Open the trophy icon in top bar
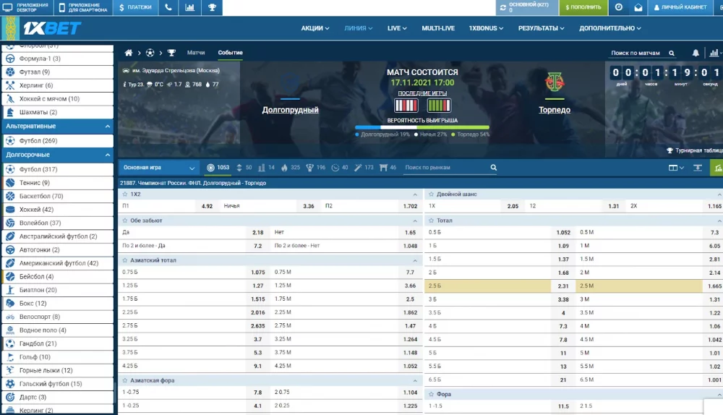Image resolution: width=723 pixels, height=415 pixels. click(x=212, y=7)
